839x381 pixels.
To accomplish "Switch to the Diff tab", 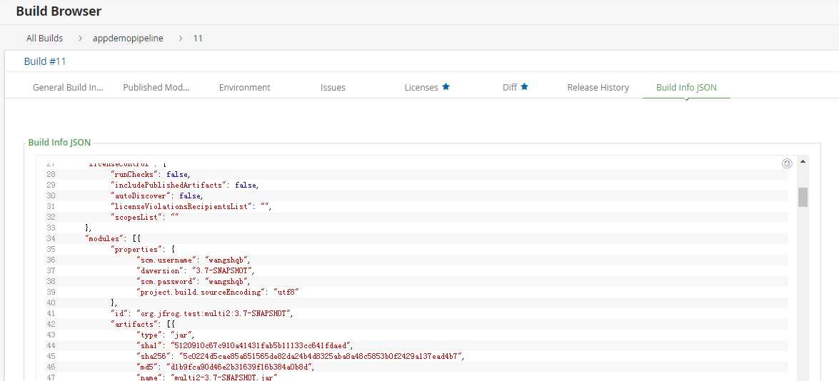I will tap(509, 87).
